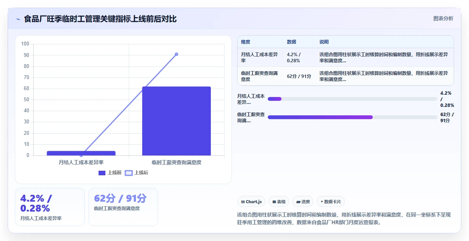
Task: Click the progress label 月结人工成本差异…
Action: [x=251, y=99]
